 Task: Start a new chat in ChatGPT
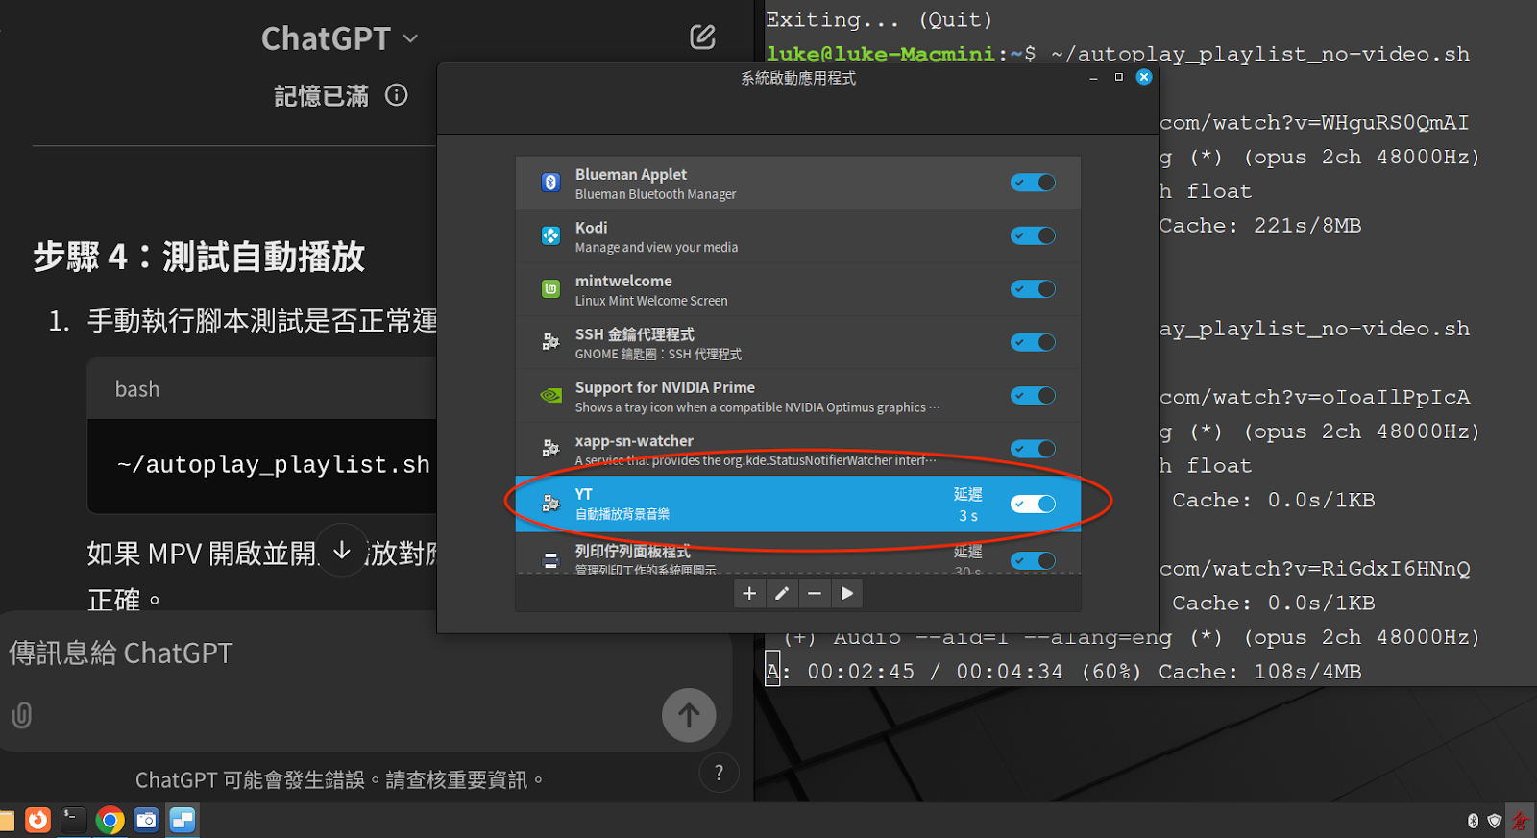point(702,37)
